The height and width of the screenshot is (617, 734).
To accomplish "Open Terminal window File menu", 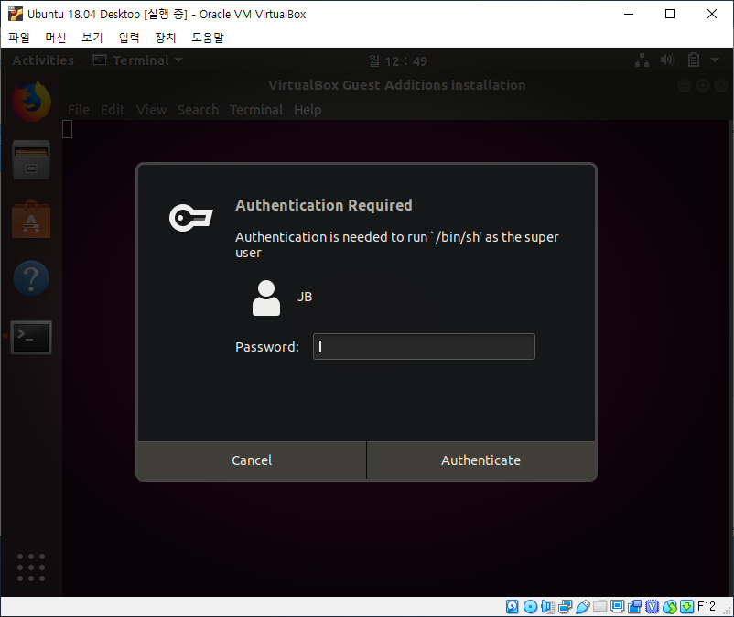I will [78, 110].
